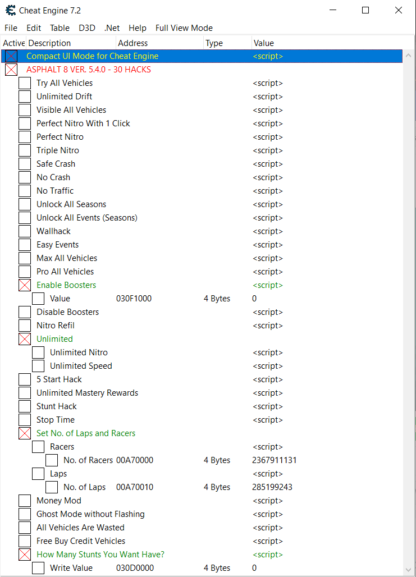416x577 pixels.
Task: Collapse How Many Stunts You Want Have checkbox
Action: (25, 555)
